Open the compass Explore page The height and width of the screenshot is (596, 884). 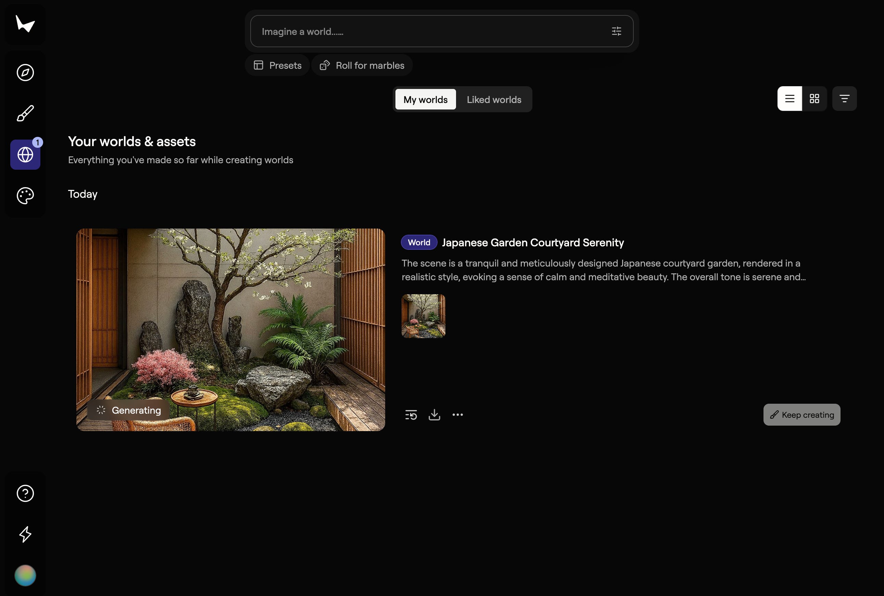25,72
